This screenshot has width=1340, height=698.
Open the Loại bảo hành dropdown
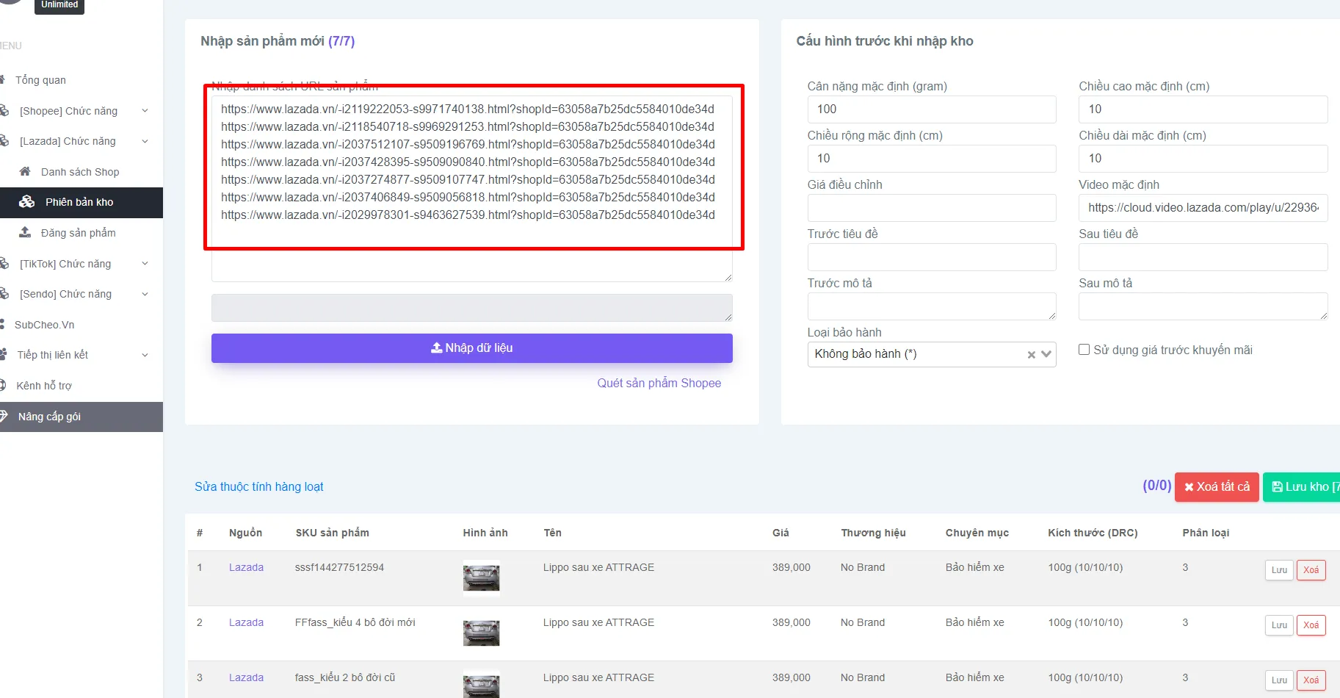(x=1046, y=354)
